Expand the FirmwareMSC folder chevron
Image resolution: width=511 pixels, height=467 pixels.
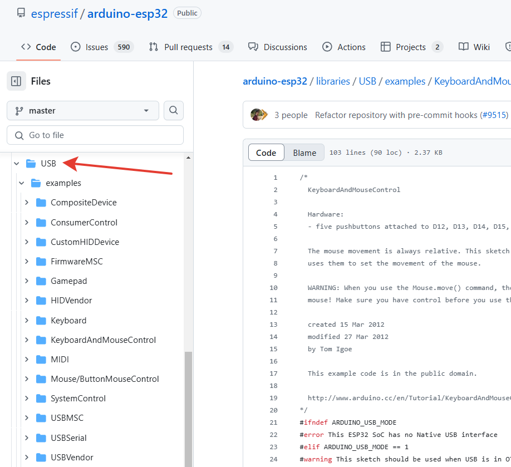point(27,262)
